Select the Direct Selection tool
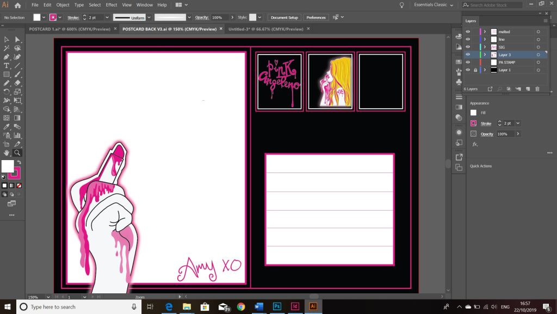Screen dimensions: 557x314 [x=17, y=39]
